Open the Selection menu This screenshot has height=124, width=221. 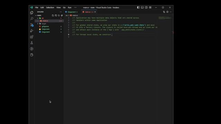tap(50, 8)
